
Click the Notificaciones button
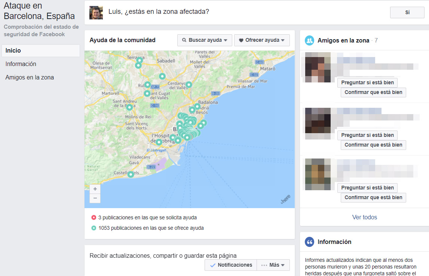pyautogui.click(x=231, y=265)
